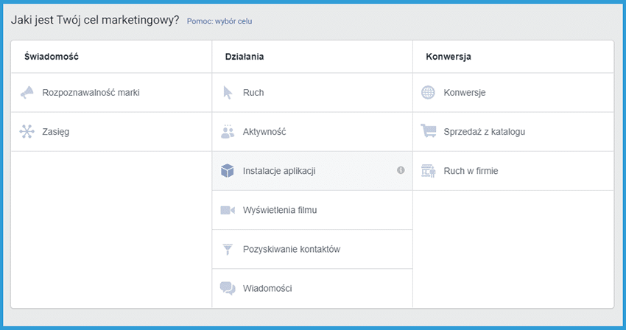Select 'Ruch w firmie' objective
Image resolution: width=626 pixels, height=330 pixels.
513,171
